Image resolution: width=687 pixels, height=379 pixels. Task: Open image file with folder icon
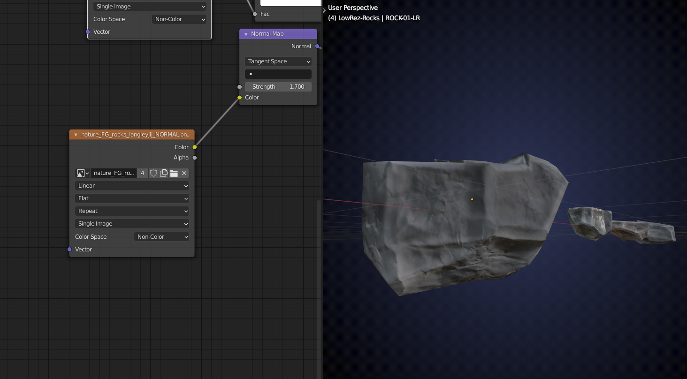174,173
